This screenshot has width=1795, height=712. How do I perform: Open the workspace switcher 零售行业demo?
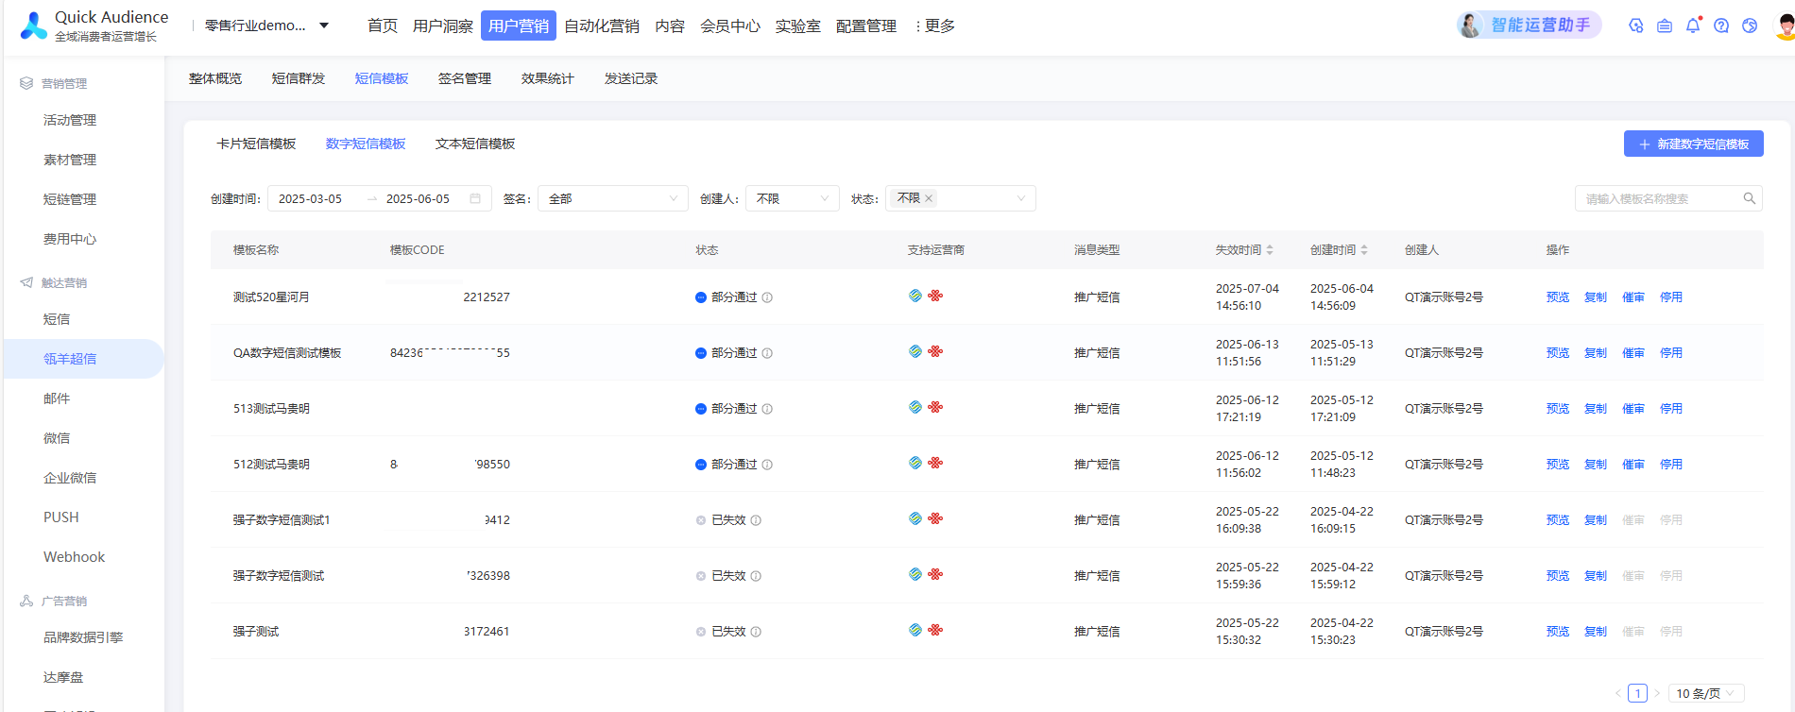[x=266, y=25]
